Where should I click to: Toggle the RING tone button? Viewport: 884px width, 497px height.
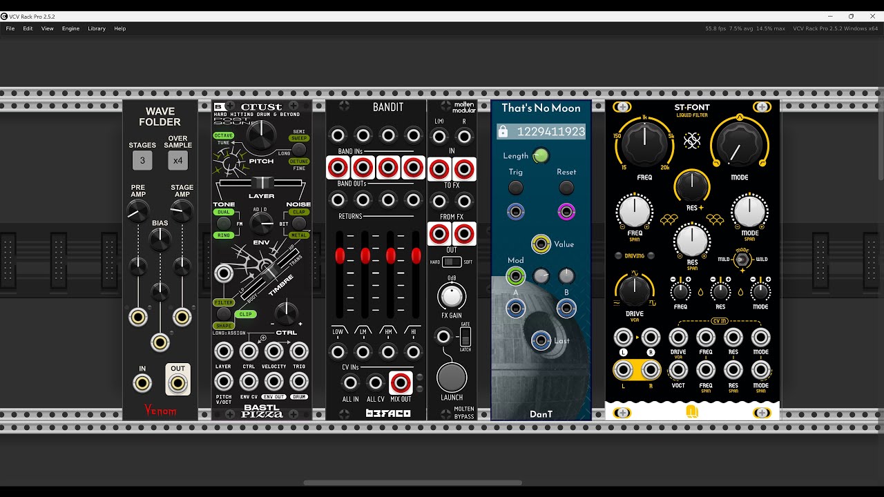[223, 235]
